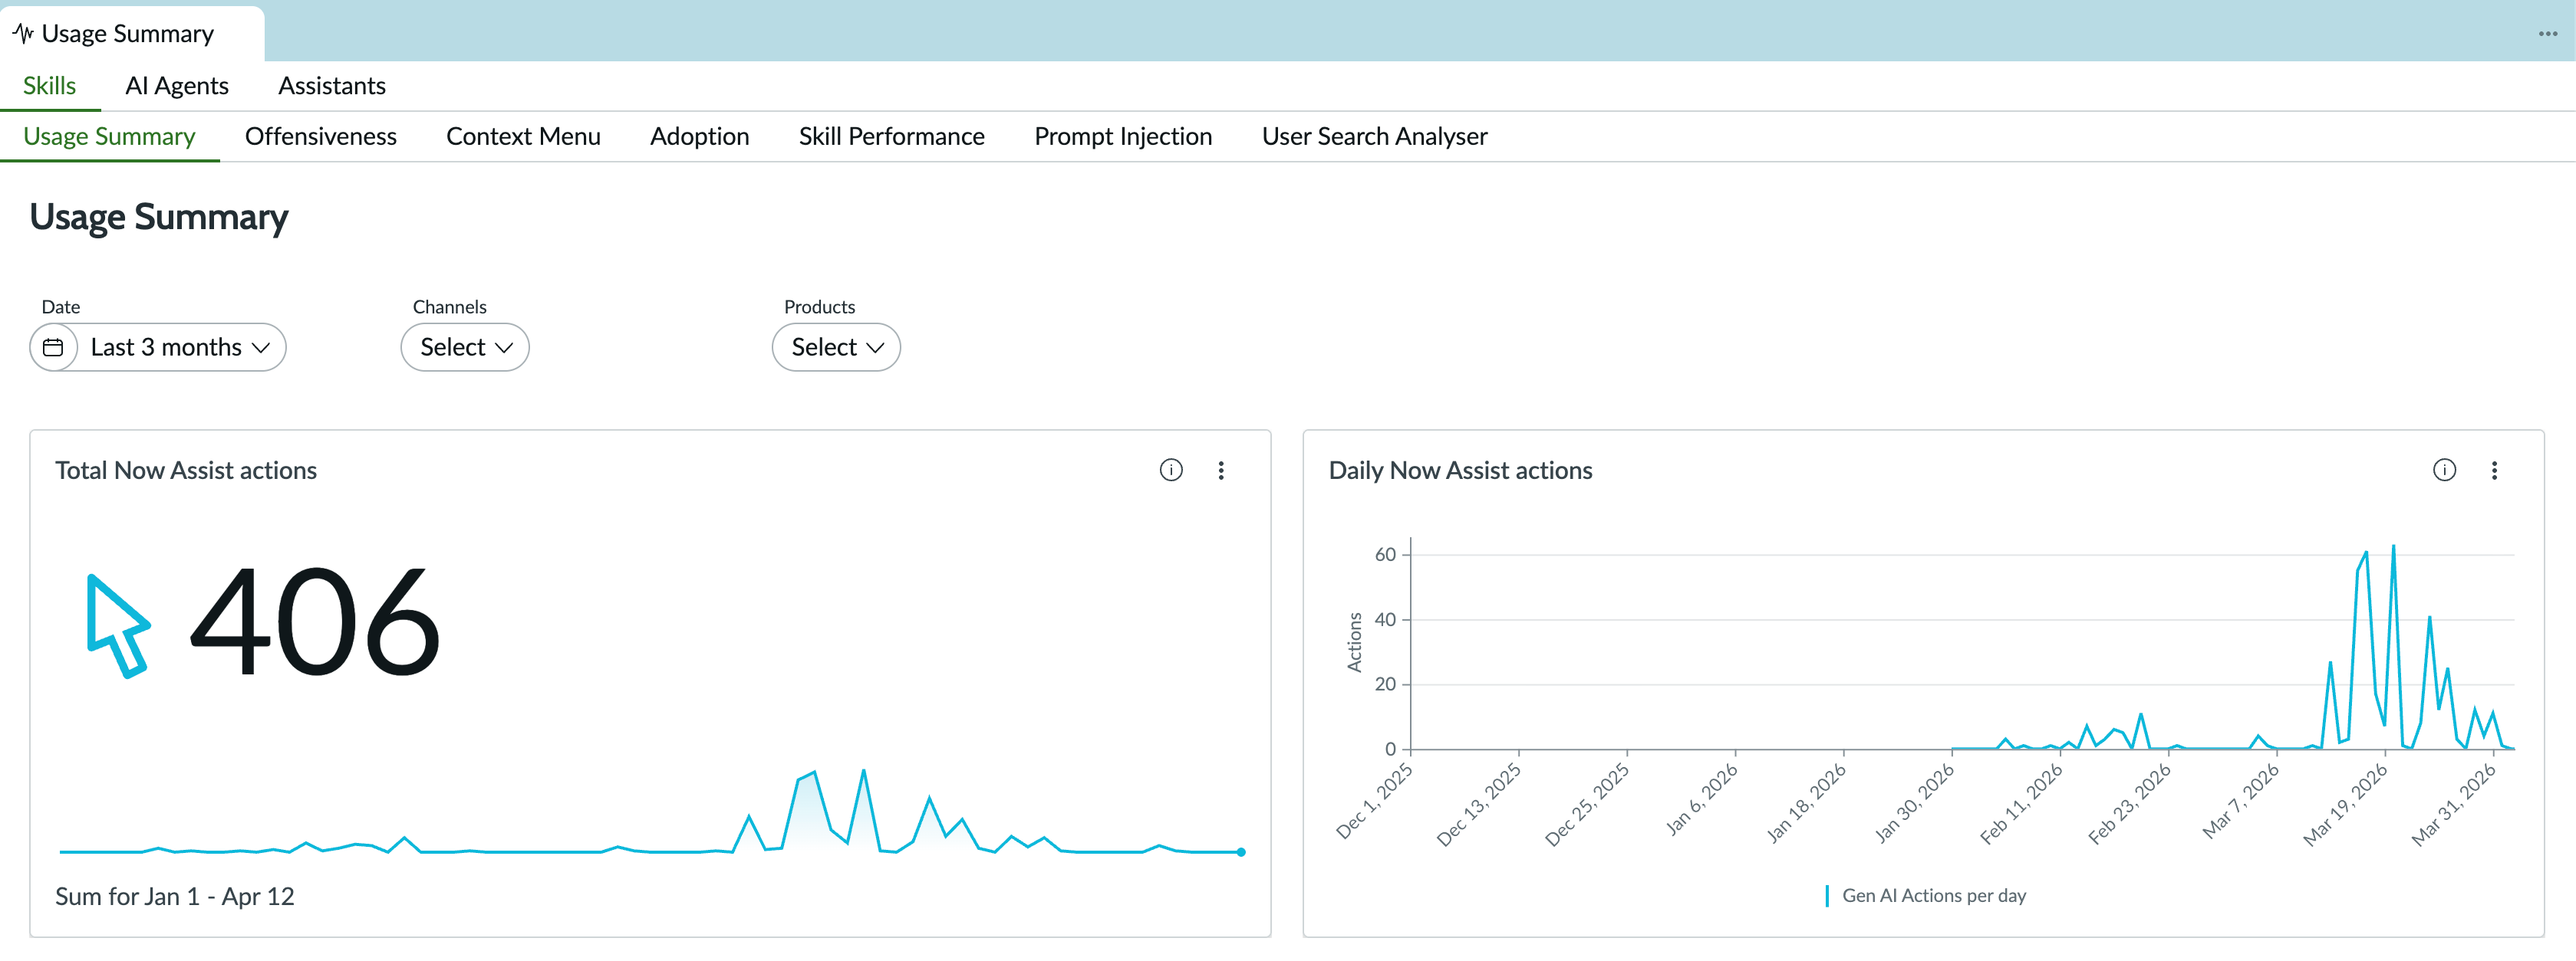Click the Jan 30, 2026 axis label
The height and width of the screenshot is (961, 2576).
pyautogui.click(x=1913, y=803)
